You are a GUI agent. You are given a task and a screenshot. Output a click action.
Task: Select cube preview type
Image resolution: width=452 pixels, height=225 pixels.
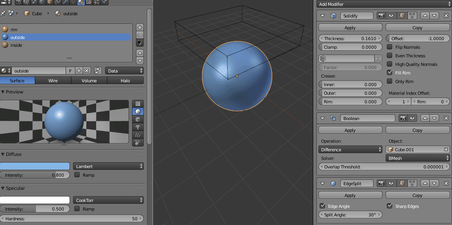138,119
